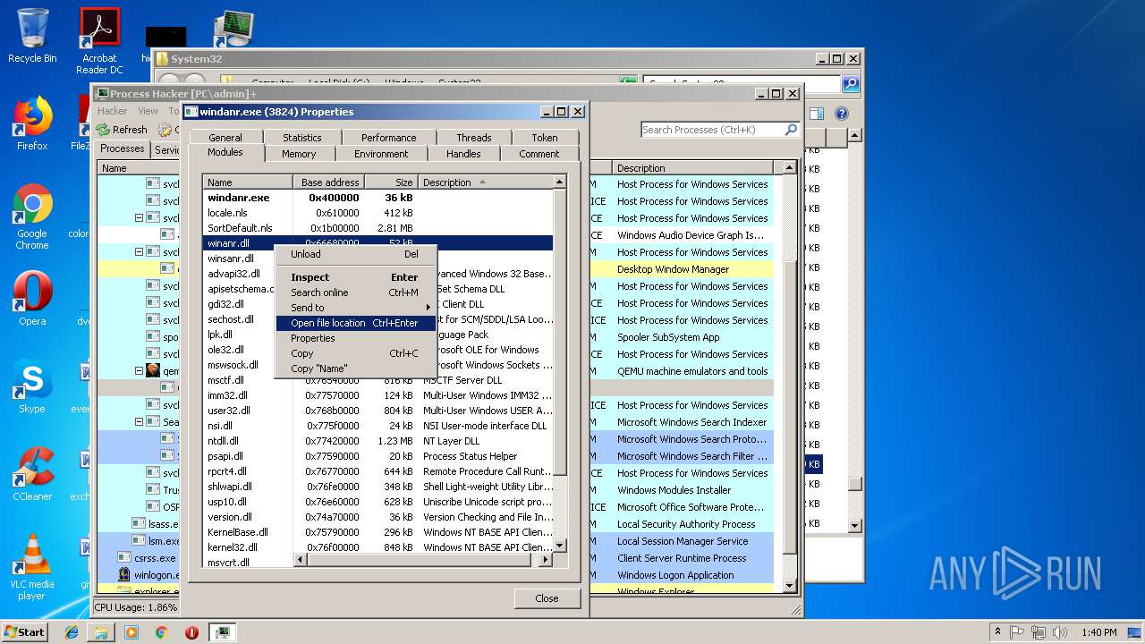Image resolution: width=1145 pixels, height=644 pixels.
Task: Open the View menu in Process Hacker
Action: (148, 111)
